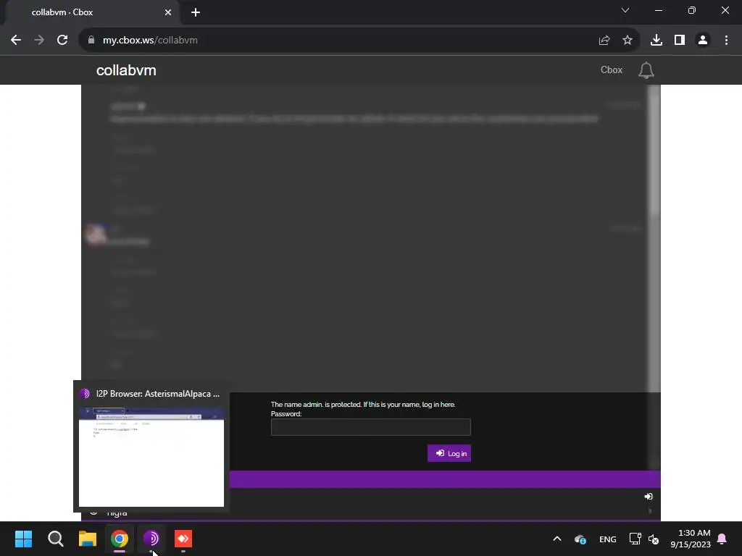This screenshot has height=556, width=742.
Task: Bookmark this tab with the star
Action: point(628,41)
